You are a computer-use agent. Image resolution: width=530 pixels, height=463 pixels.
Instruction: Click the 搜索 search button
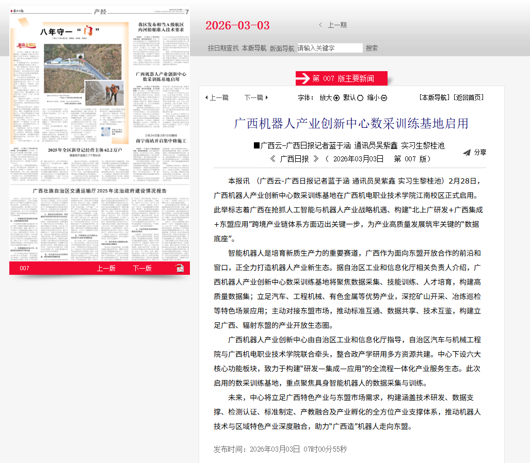point(372,48)
